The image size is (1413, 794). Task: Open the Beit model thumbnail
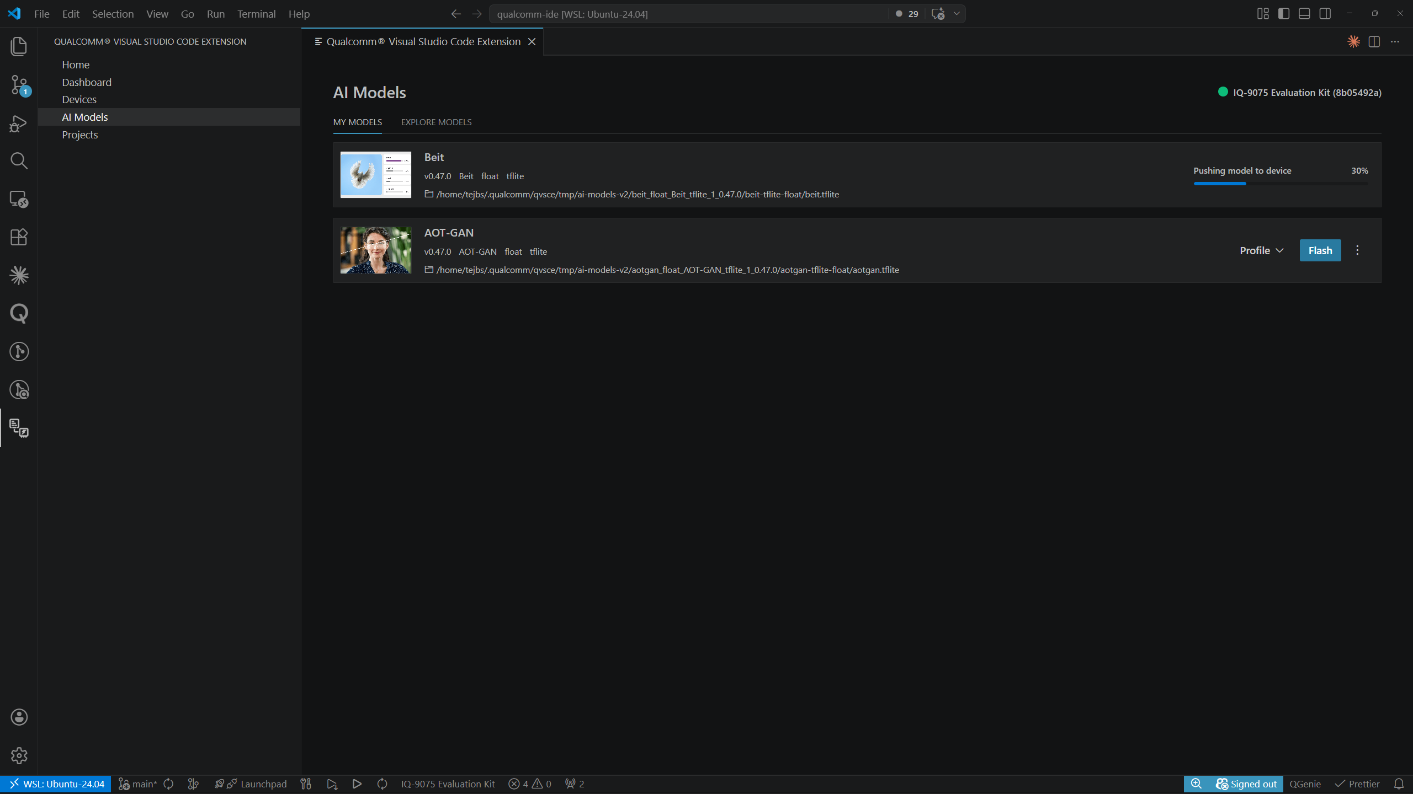click(376, 175)
